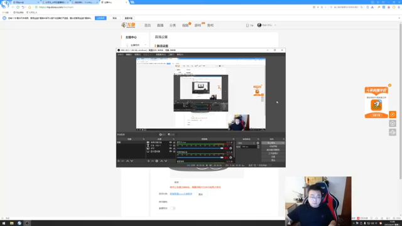The height and width of the screenshot is (226, 402).
Task: Hide the display capture source eye icon
Action: coord(170,151)
